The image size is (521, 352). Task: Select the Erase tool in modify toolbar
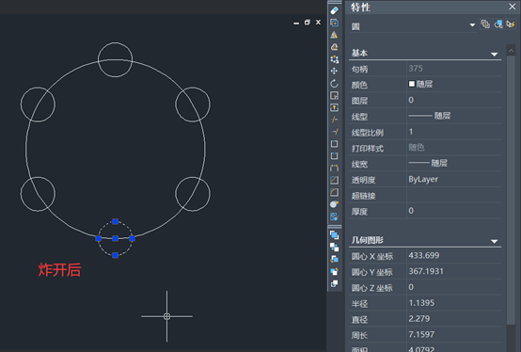pos(334,10)
